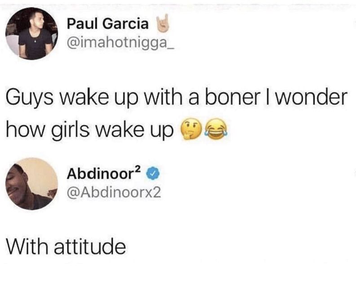Open Paul Garcia's profile picture
The image size is (356, 303).
tap(31, 34)
